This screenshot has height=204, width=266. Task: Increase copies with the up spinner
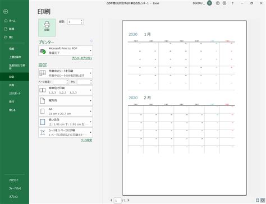coord(81,20)
